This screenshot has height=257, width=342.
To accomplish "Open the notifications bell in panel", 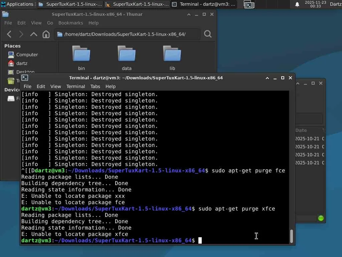I will pos(297,4).
